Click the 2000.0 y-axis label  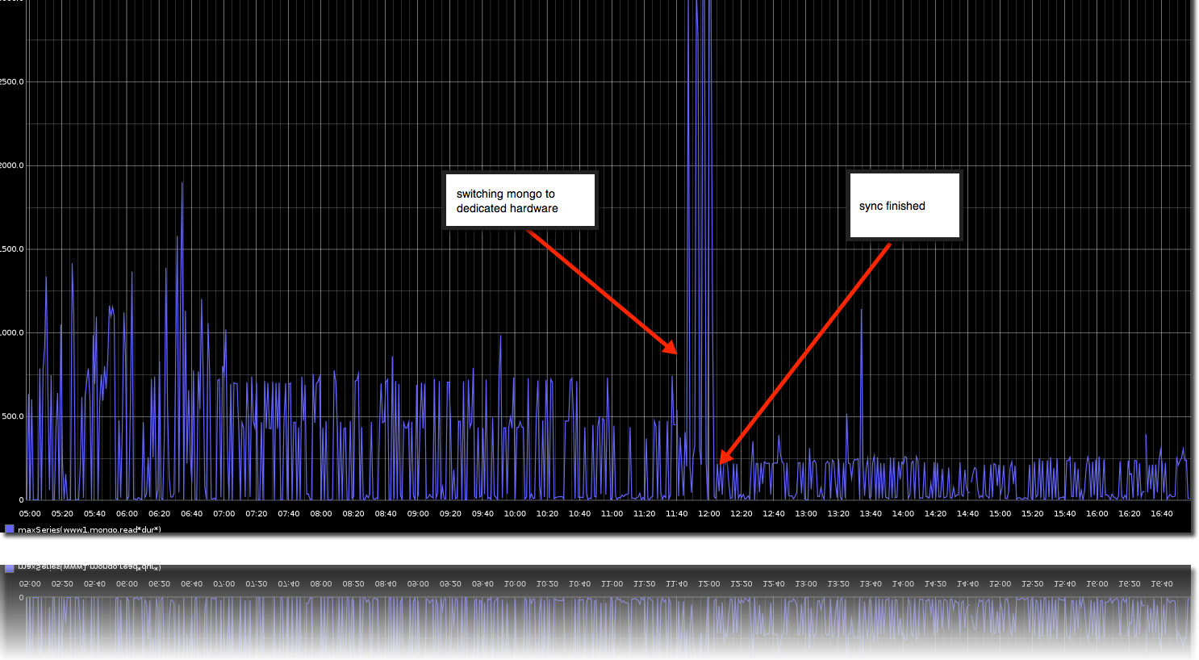click(x=11, y=165)
